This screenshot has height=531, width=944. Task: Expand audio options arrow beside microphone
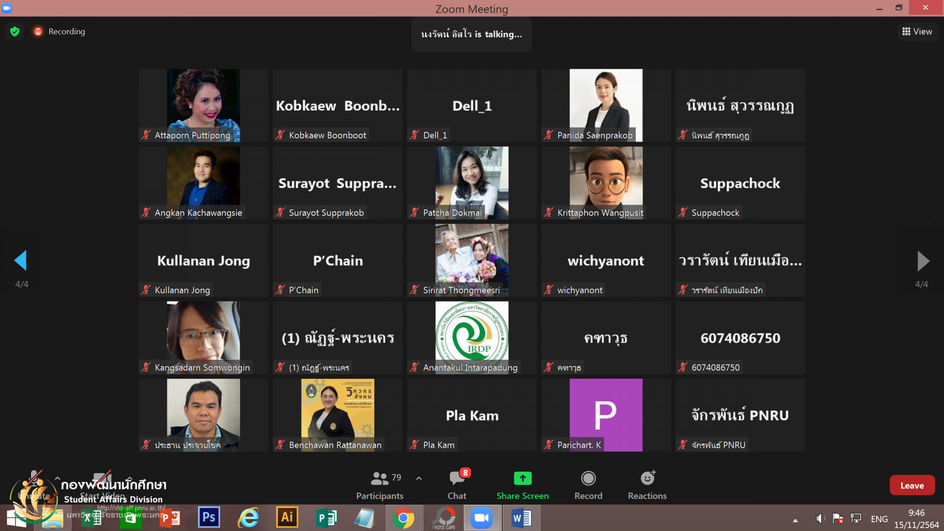(57, 478)
